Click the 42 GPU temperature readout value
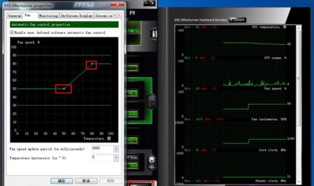This screenshot has height=186, width=314. (x=289, y=44)
